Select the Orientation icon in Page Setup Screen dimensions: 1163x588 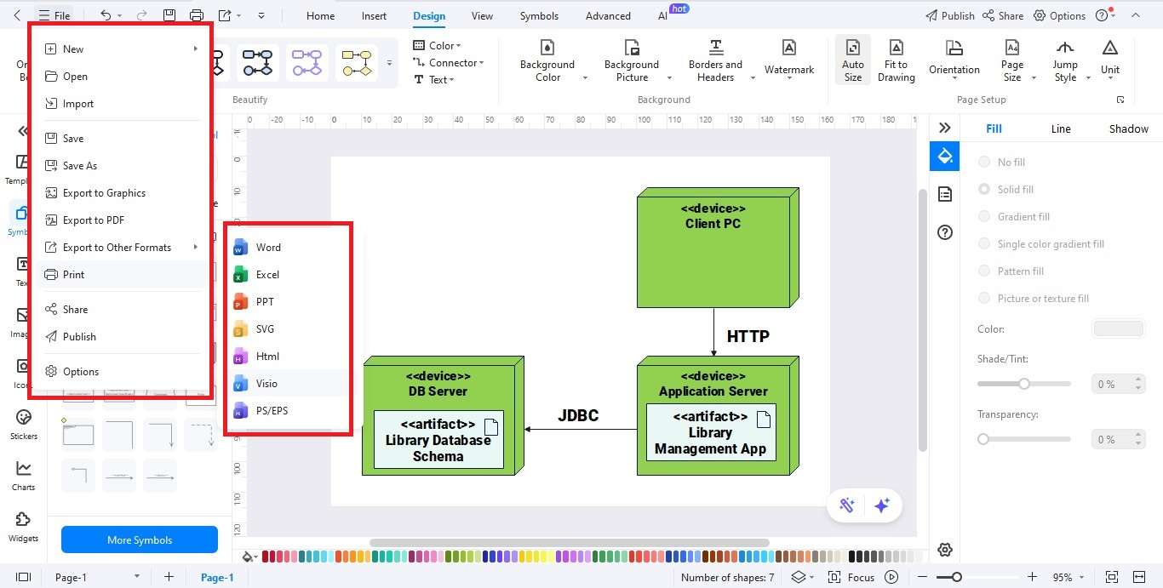(x=954, y=58)
